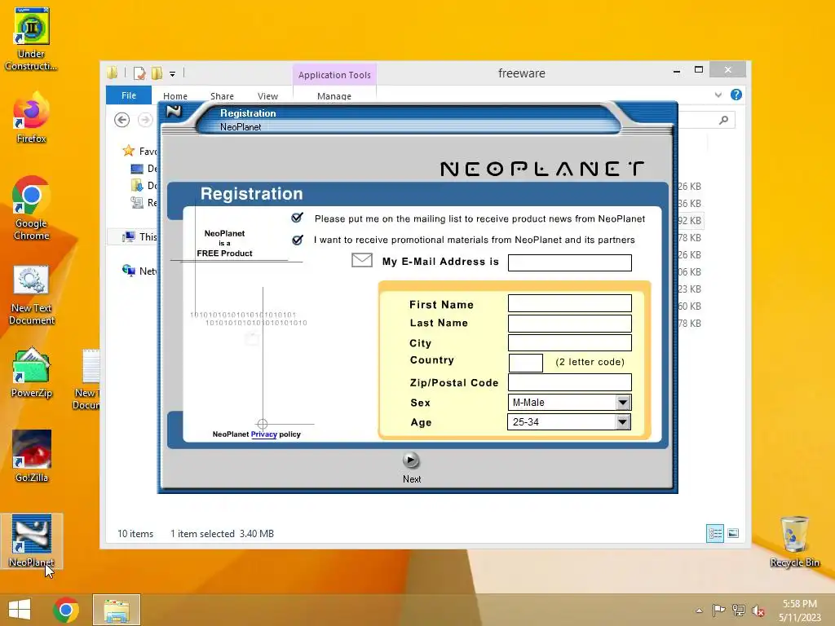Select the New Text Document settings file icon

(32, 295)
